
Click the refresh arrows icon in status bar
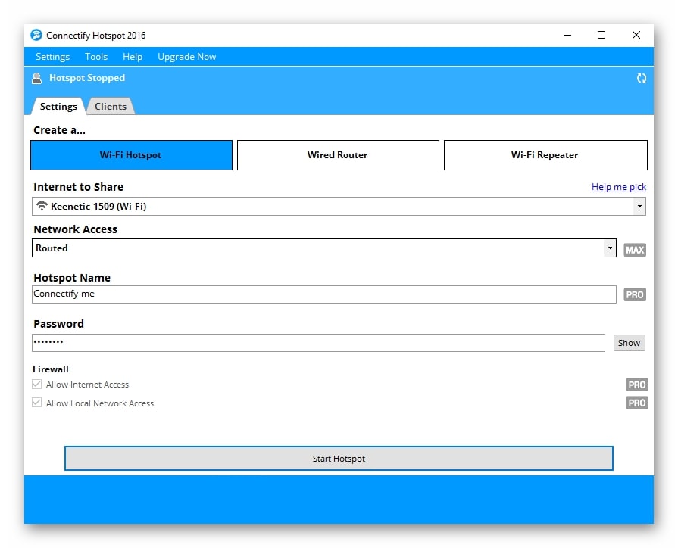pyautogui.click(x=641, y=78)
